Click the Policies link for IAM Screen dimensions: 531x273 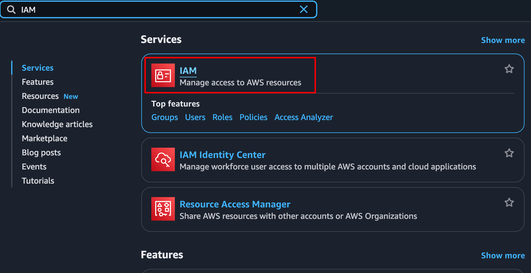point(253,117)
